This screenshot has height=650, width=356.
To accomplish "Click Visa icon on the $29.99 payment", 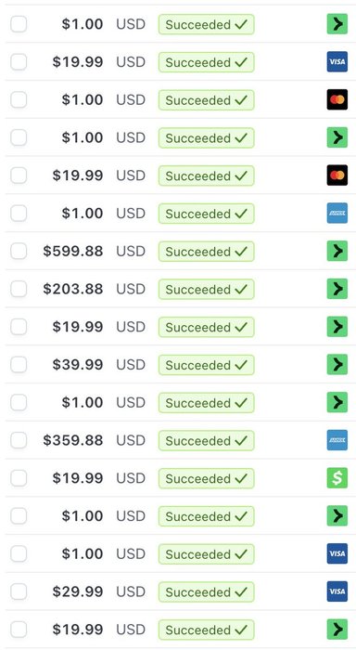I will point(337,591).
